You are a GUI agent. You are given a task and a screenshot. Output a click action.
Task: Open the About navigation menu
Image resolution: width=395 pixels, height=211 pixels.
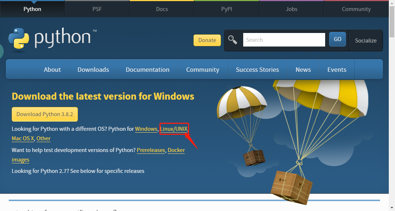point(52,70)
